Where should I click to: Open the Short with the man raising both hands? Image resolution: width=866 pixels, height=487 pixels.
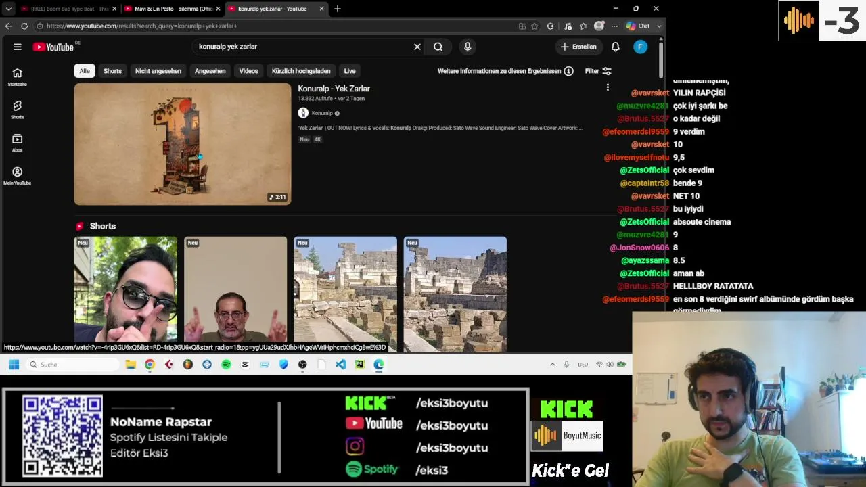click(235, 289)
